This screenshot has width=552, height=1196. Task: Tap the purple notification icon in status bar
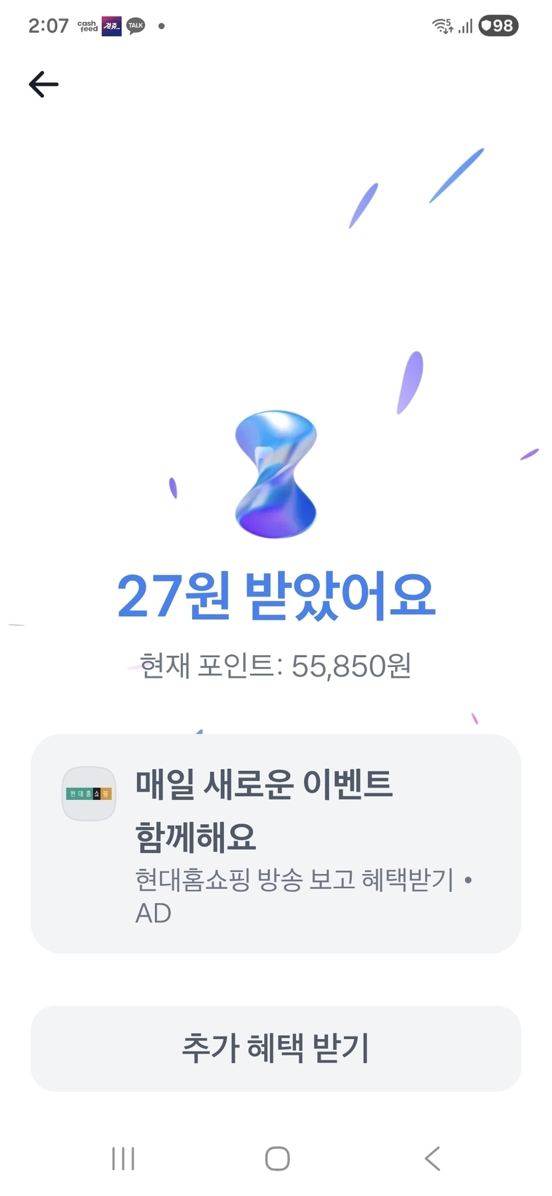[111, 26]
